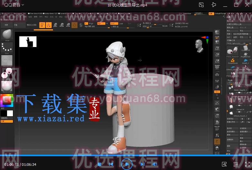The image size is (252, 170).
Task: Toggle the Zadd mode
Action: [x=114, y=24]
